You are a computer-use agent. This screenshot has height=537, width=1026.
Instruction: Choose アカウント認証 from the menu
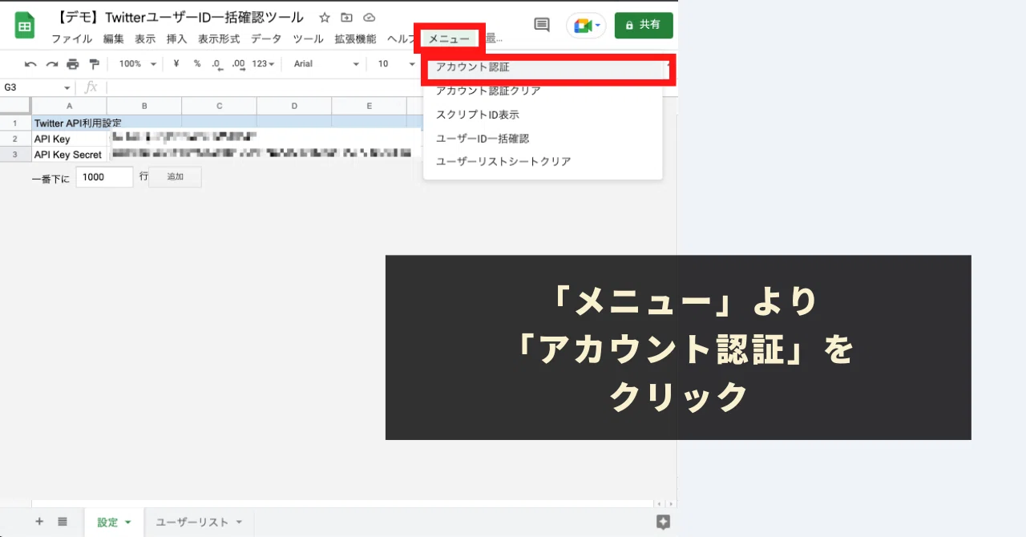click(x=543, y=67)
